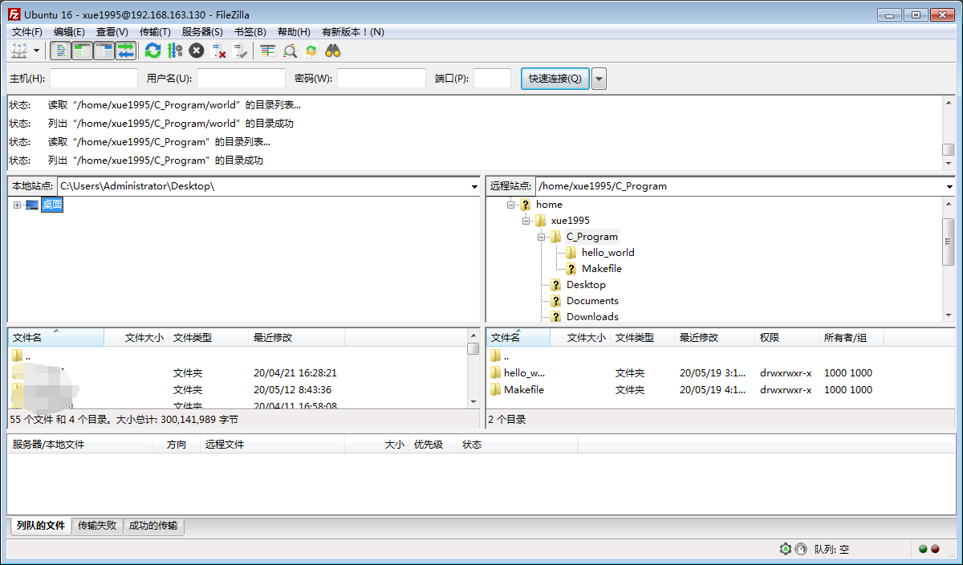Sort local files by 文件大小 column
963x565 pixels.
tap(136, 338)
